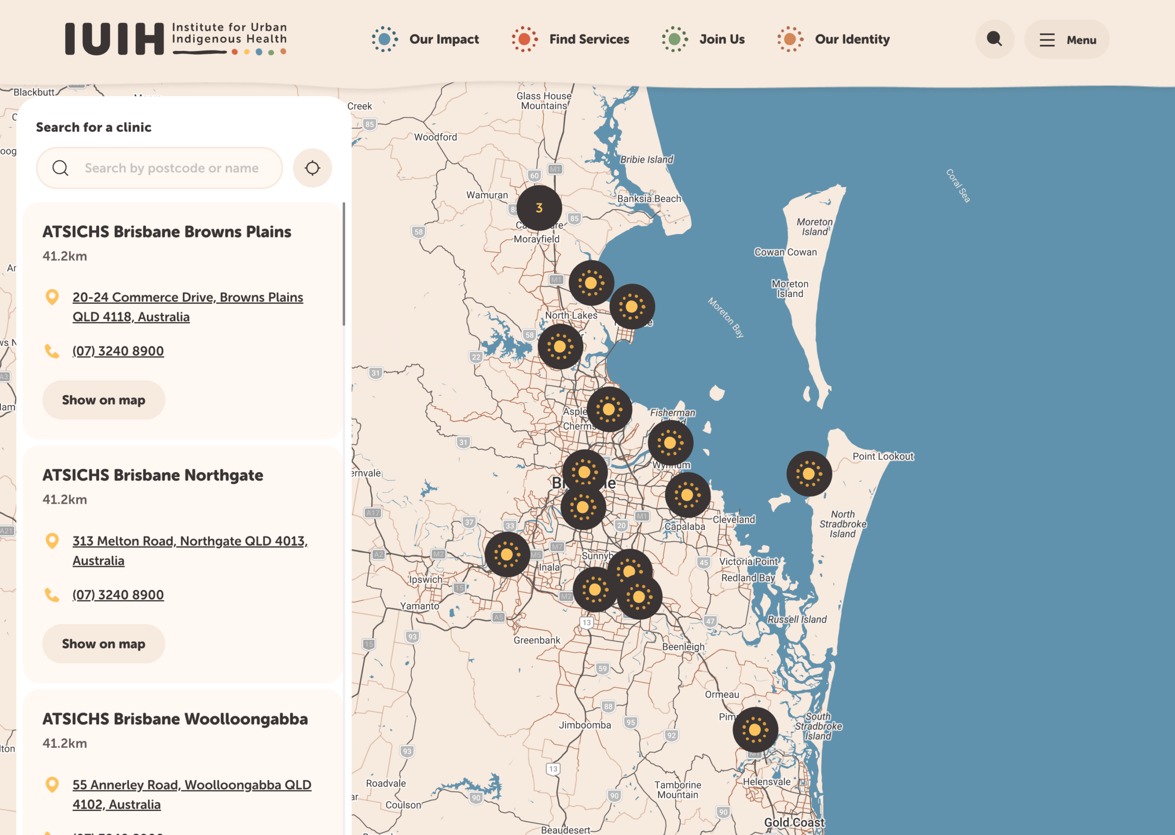Open Woolloongabba 55 Annerley Road address link
The image size is (1175, 835).
tap(192, 794)
